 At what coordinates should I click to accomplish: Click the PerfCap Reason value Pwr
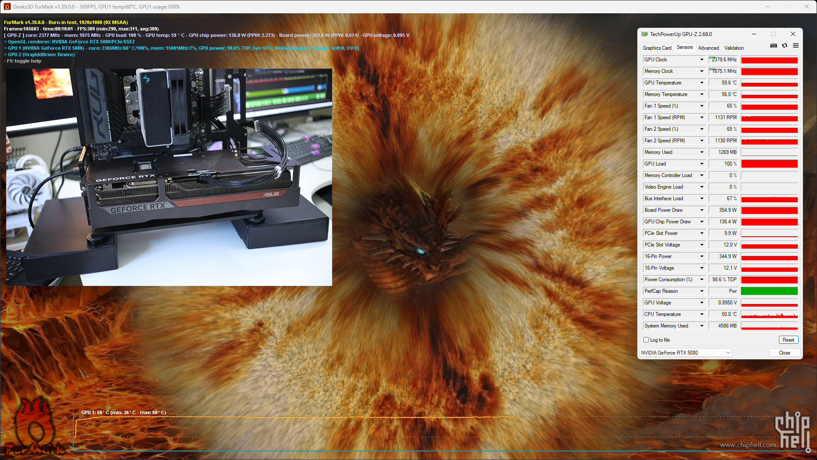click(723, 291)
